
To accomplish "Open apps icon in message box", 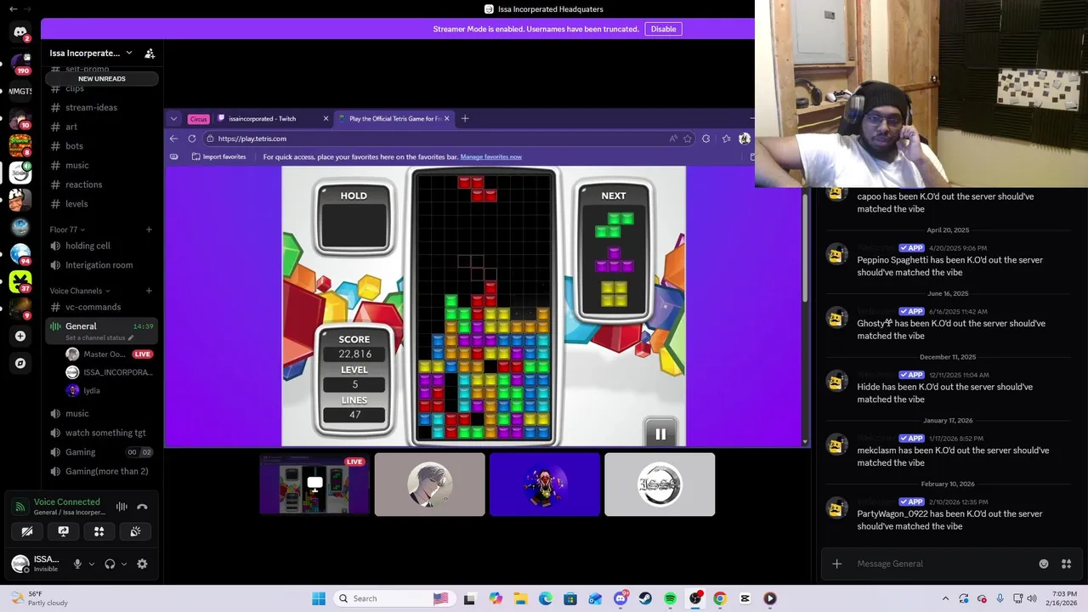I will pos(1066,564).
